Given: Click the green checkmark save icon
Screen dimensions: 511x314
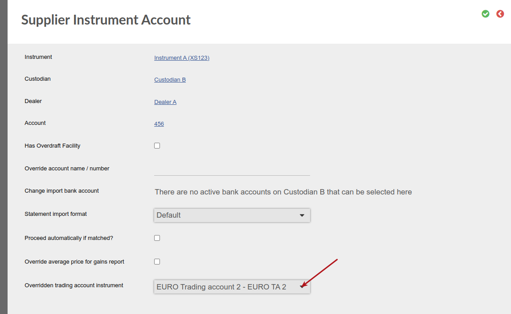Looking at the screenshot, I should (485, 14).
